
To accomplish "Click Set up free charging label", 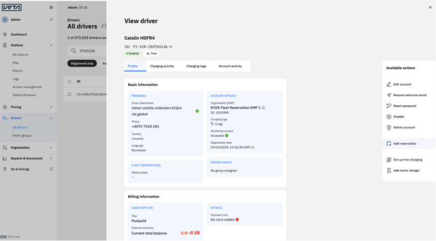I will [407, 160].
